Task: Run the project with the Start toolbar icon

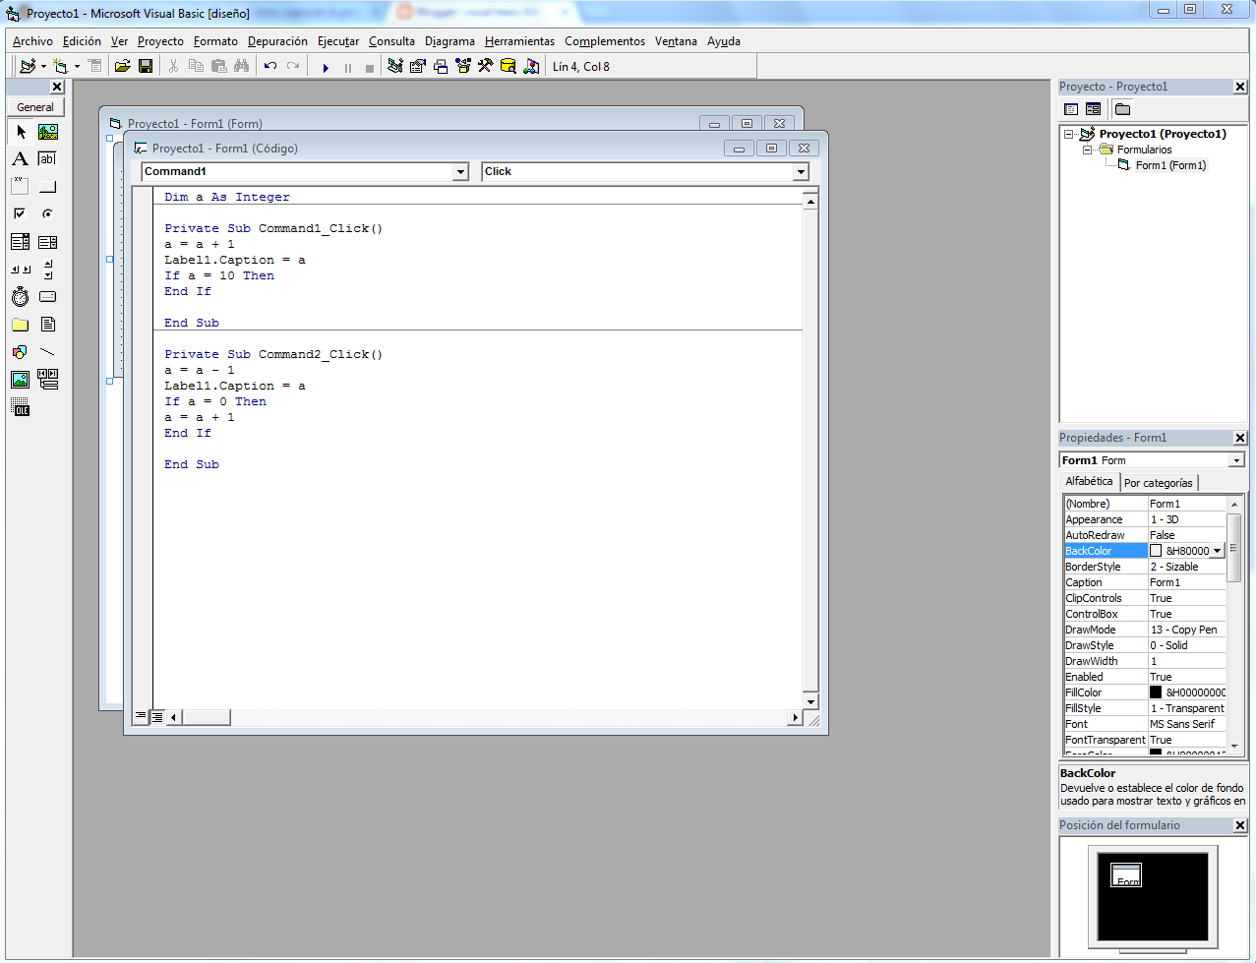Action: tap(326, 67)
